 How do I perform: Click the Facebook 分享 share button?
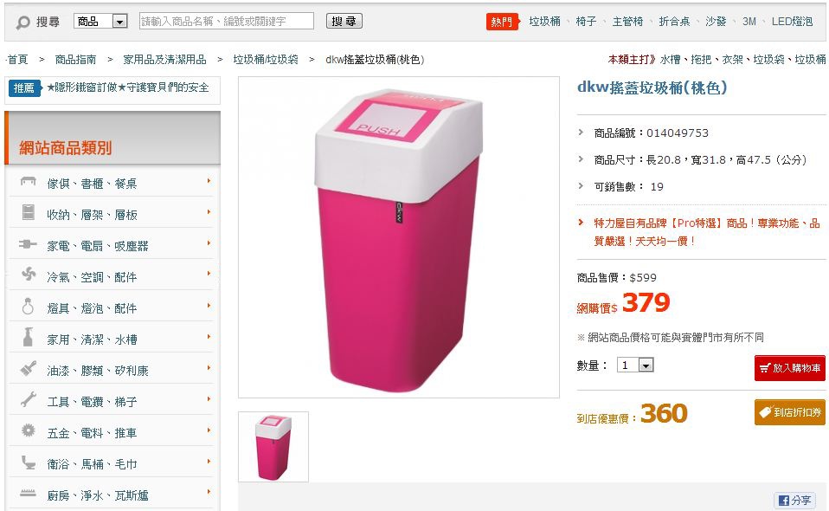794,501
